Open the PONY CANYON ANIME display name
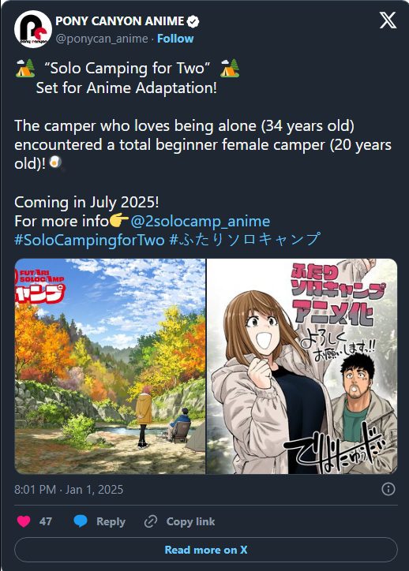The width and height of the screenshot is (409, 571). pyautogui.click(x=119, y=21)
